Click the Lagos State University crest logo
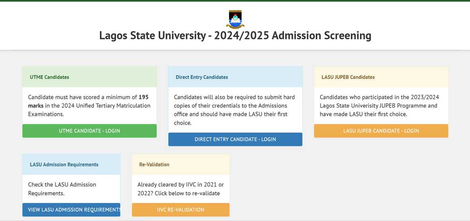Screen dimensions: 470x221 coord(235,19)
